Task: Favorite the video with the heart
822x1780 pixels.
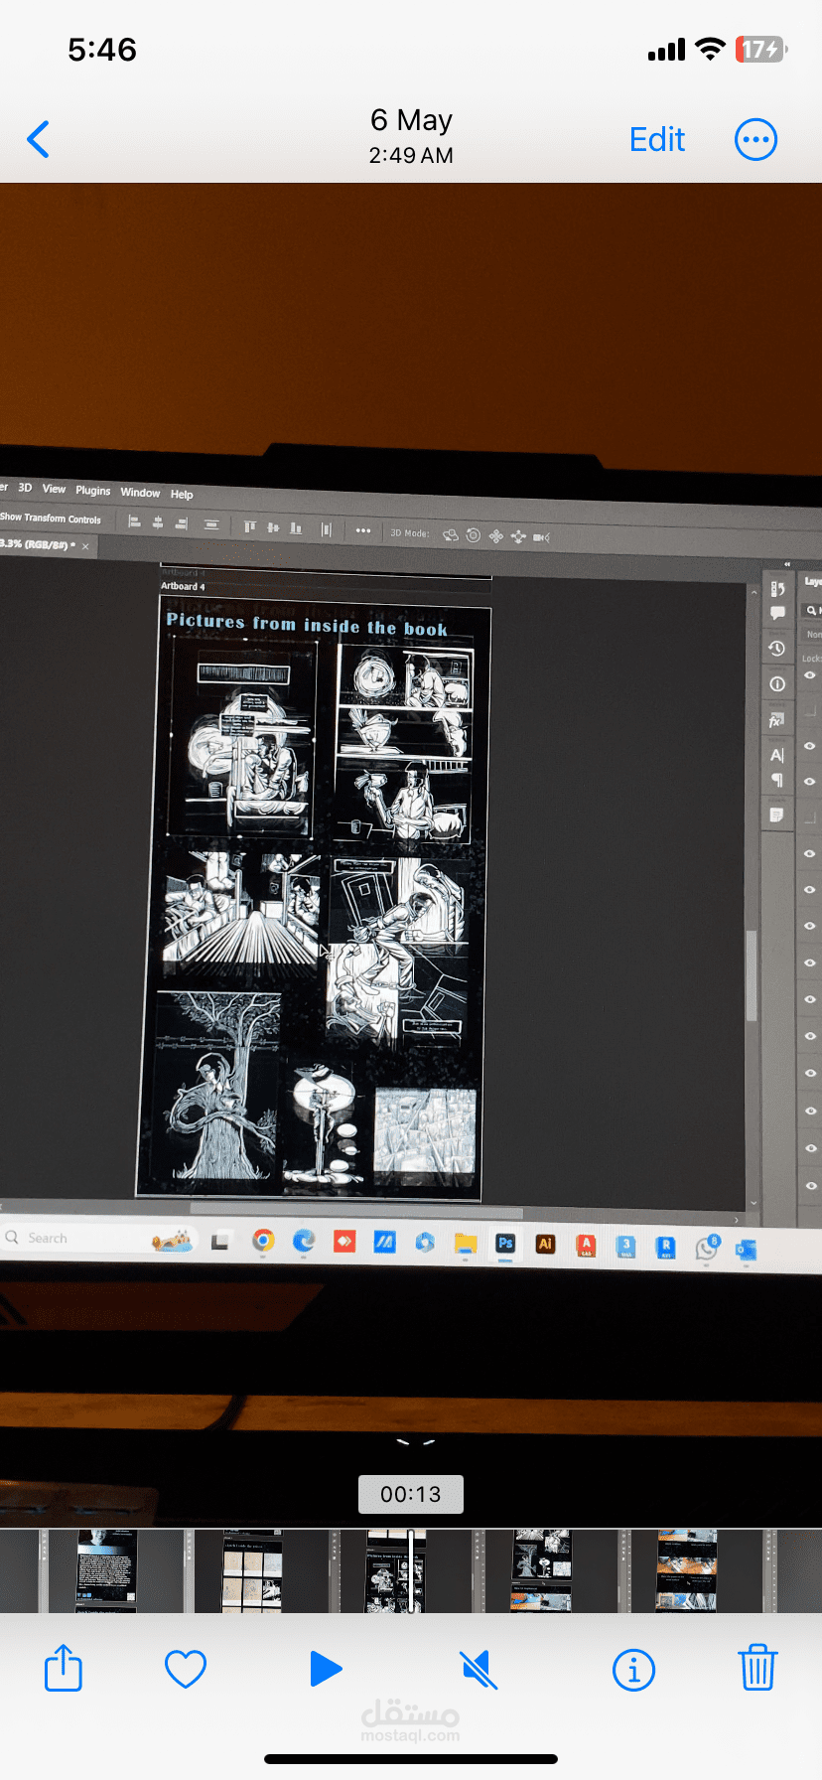Action: click(x=186, y=1669)
